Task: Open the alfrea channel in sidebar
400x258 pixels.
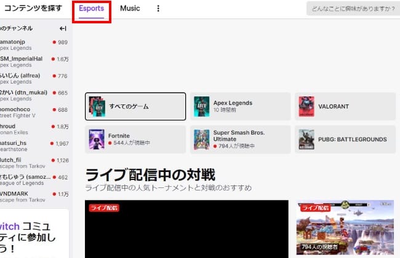Action: pos(34,79)
